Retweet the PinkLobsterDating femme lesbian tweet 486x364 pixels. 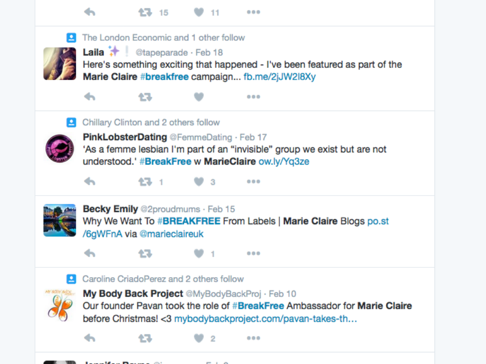(145, 182)
